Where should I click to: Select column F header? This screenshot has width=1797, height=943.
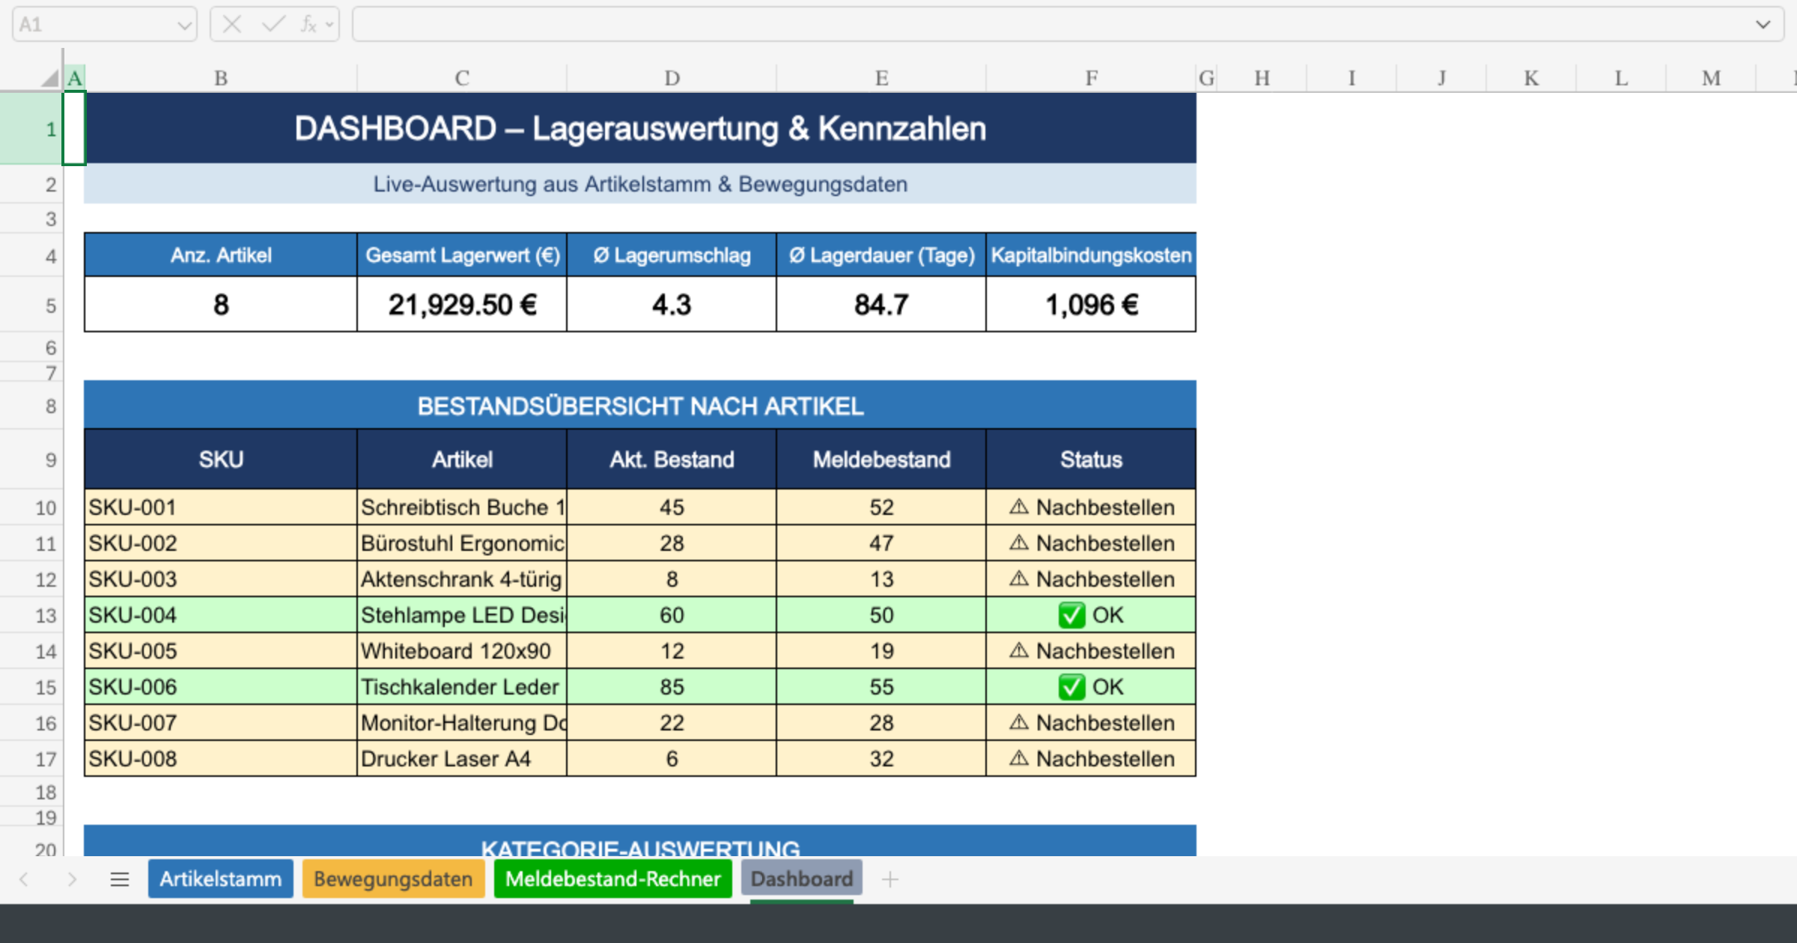click(1091, 78)
